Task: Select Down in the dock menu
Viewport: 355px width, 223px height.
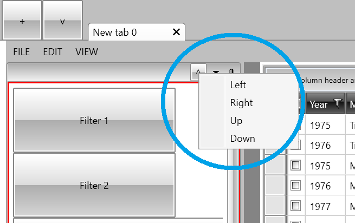Action: tap(242, 139)
